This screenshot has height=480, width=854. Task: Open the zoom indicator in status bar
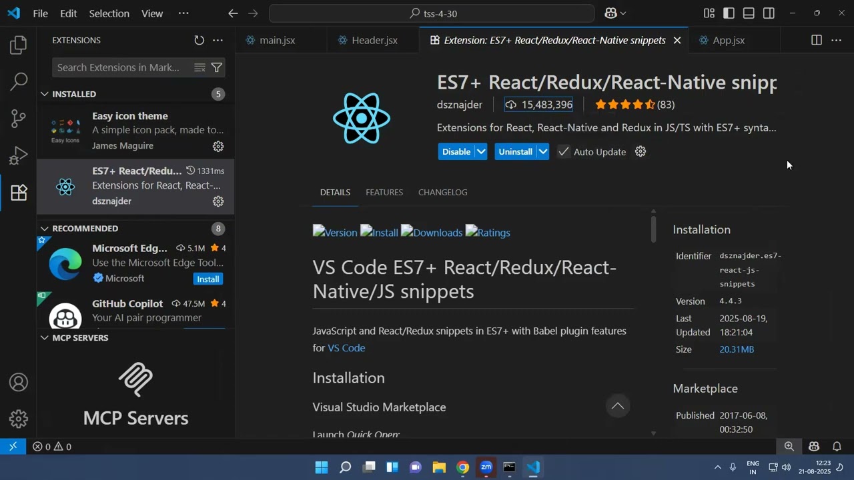pos(789,447)
